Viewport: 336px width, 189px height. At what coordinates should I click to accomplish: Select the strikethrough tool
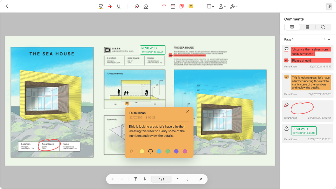coord(110,6)
